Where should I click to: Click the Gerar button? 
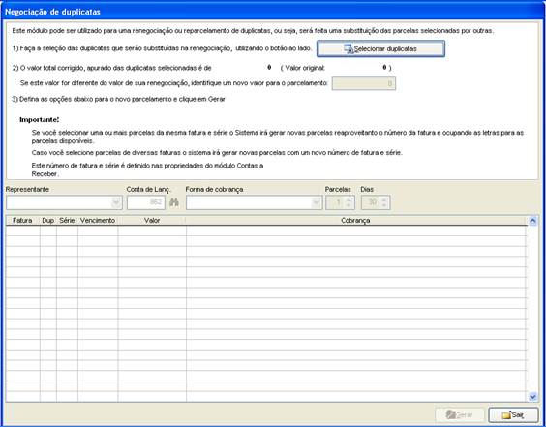460,414
